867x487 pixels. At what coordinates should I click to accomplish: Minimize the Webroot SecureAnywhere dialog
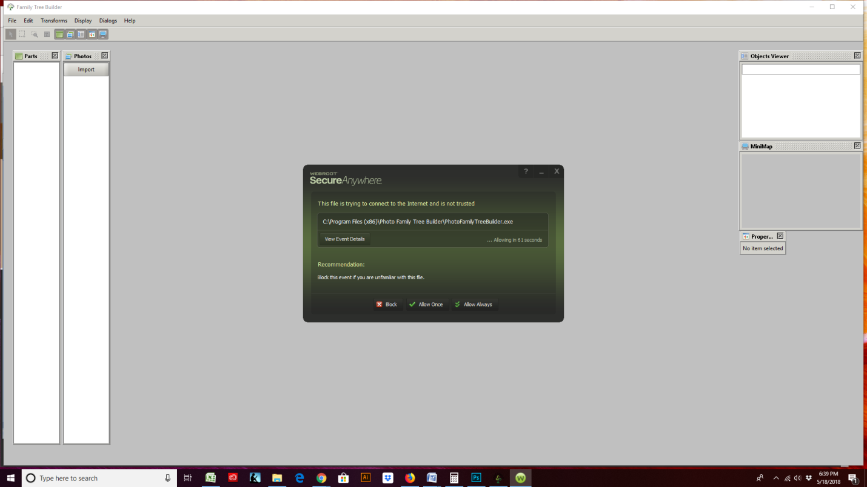coord(541,172)
